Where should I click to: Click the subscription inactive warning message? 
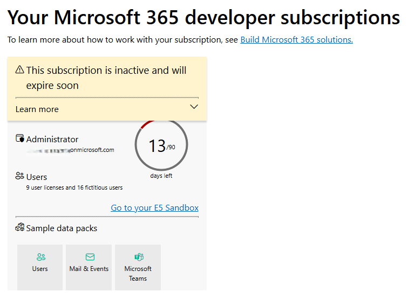pos(106,78)
